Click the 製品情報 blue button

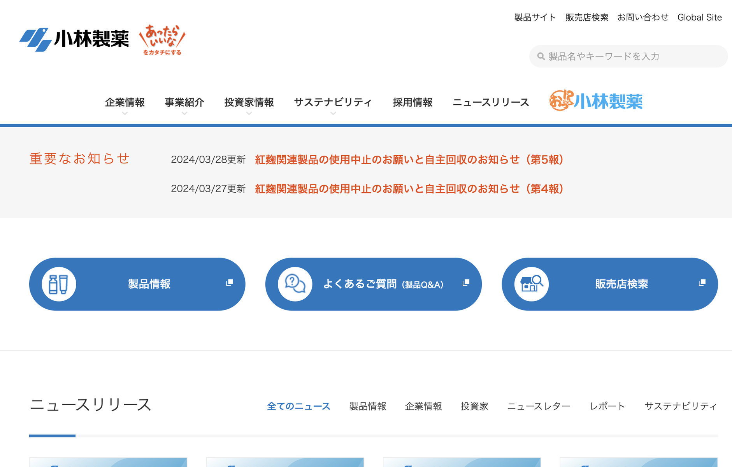[137, 284]
